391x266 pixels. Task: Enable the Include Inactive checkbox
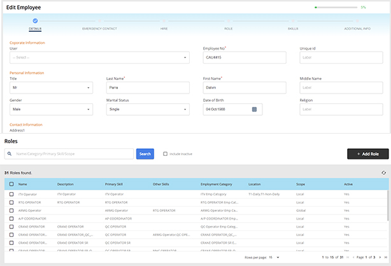pos(166,153)
